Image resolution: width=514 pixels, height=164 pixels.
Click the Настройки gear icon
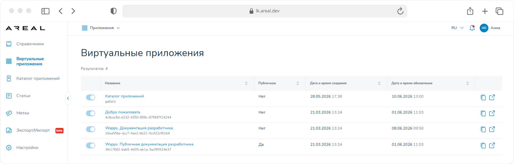click(x=9, y=148)
